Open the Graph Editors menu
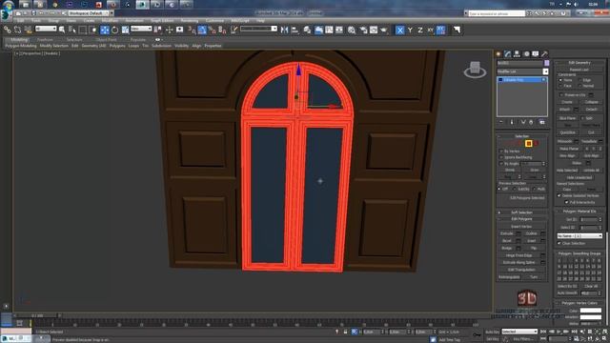This screenshot has width=610, height=343. [x=162, y=21]
